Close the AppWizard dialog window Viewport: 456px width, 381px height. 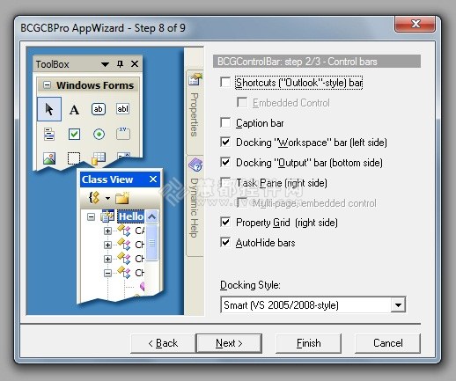coord(415,24)
